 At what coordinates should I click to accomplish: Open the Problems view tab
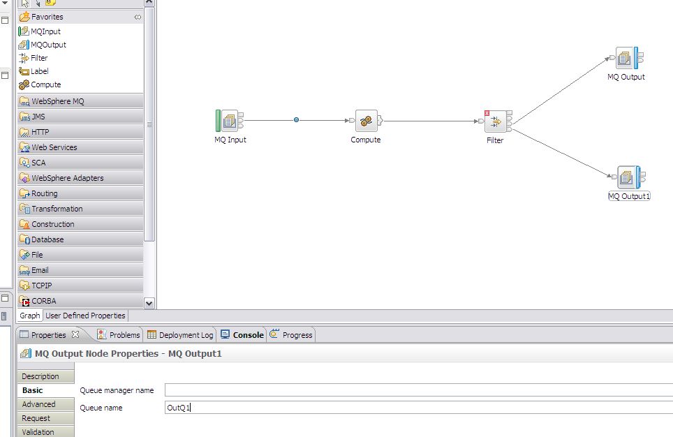pyautogui.click(x=119, y=335)
